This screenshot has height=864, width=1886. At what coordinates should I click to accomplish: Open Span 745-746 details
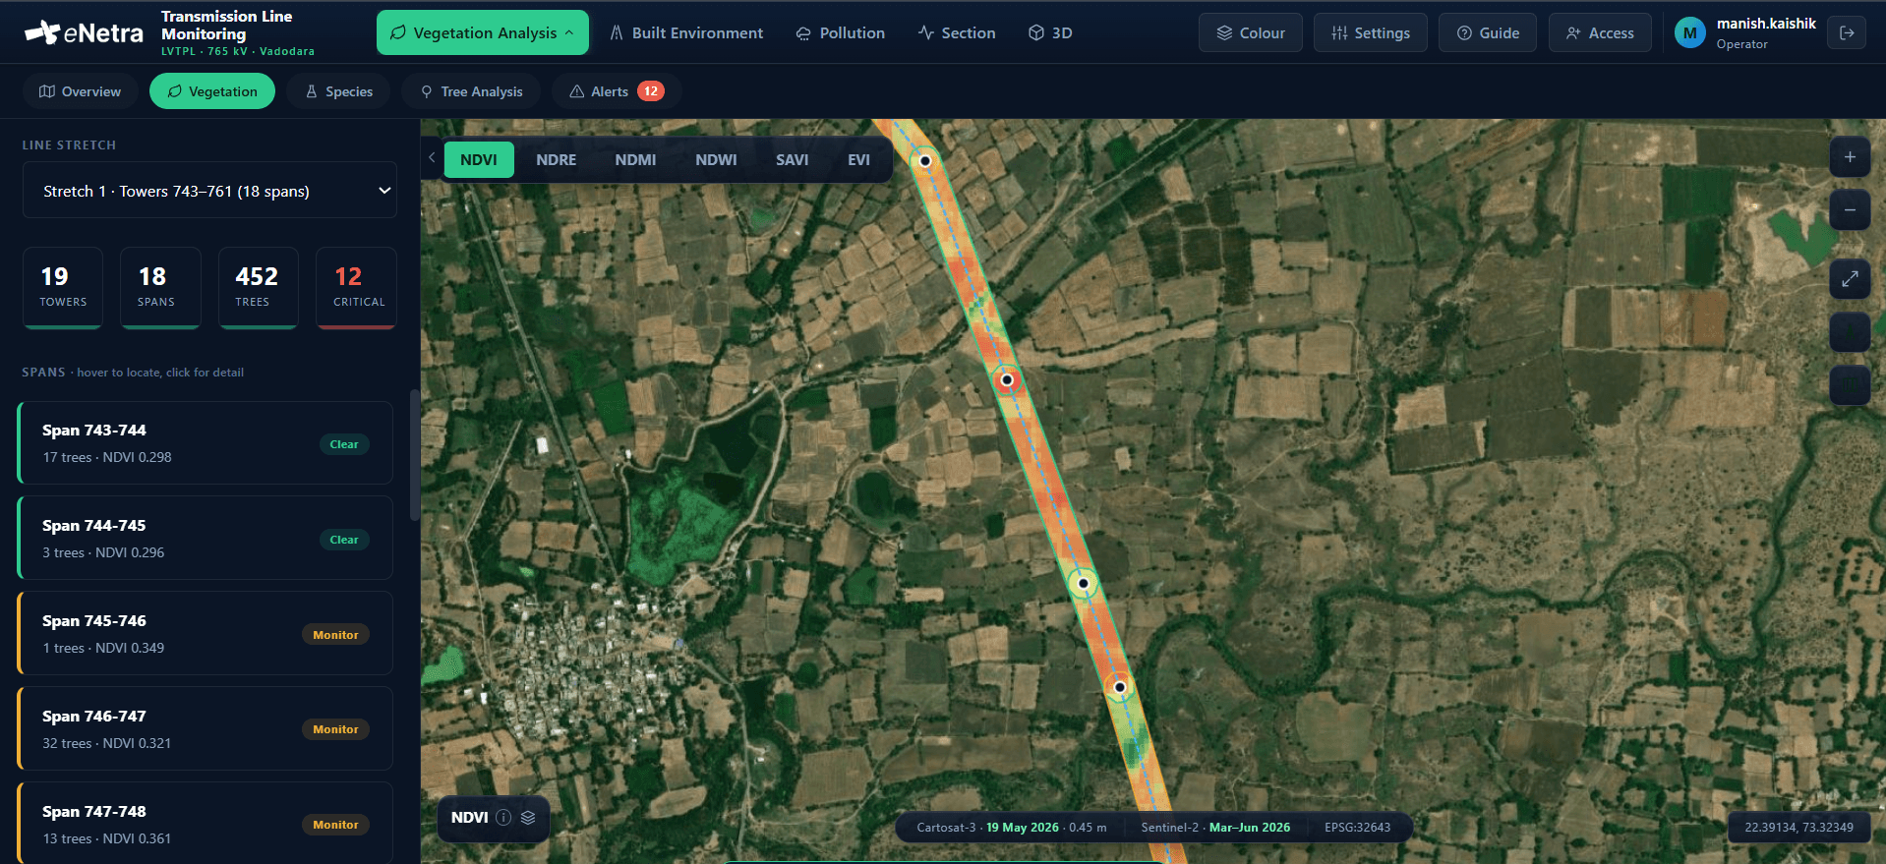206,633
